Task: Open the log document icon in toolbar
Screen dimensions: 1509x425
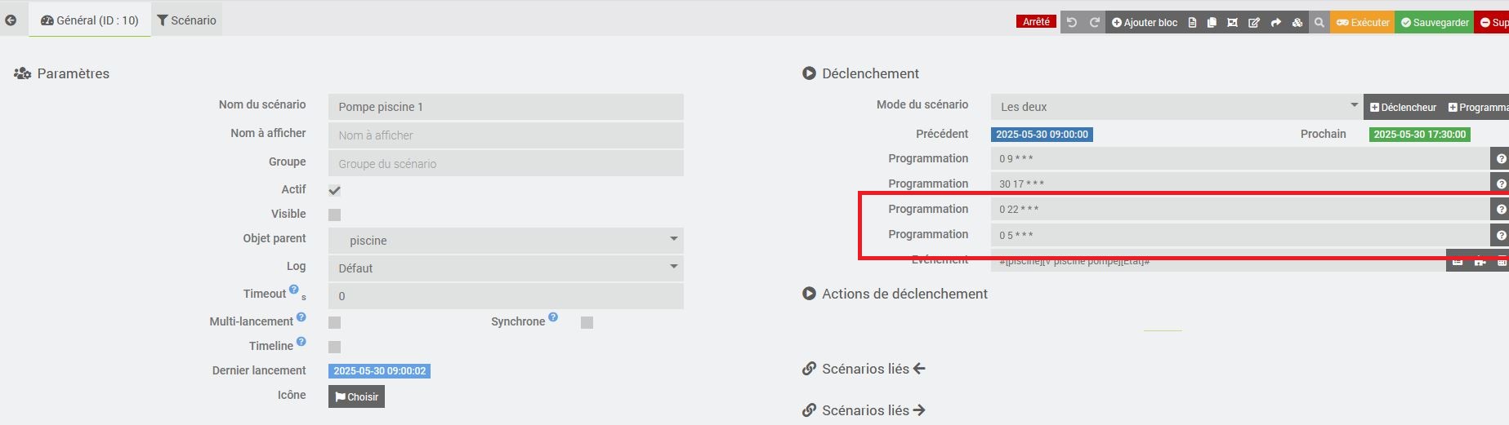Action: 1192,23
